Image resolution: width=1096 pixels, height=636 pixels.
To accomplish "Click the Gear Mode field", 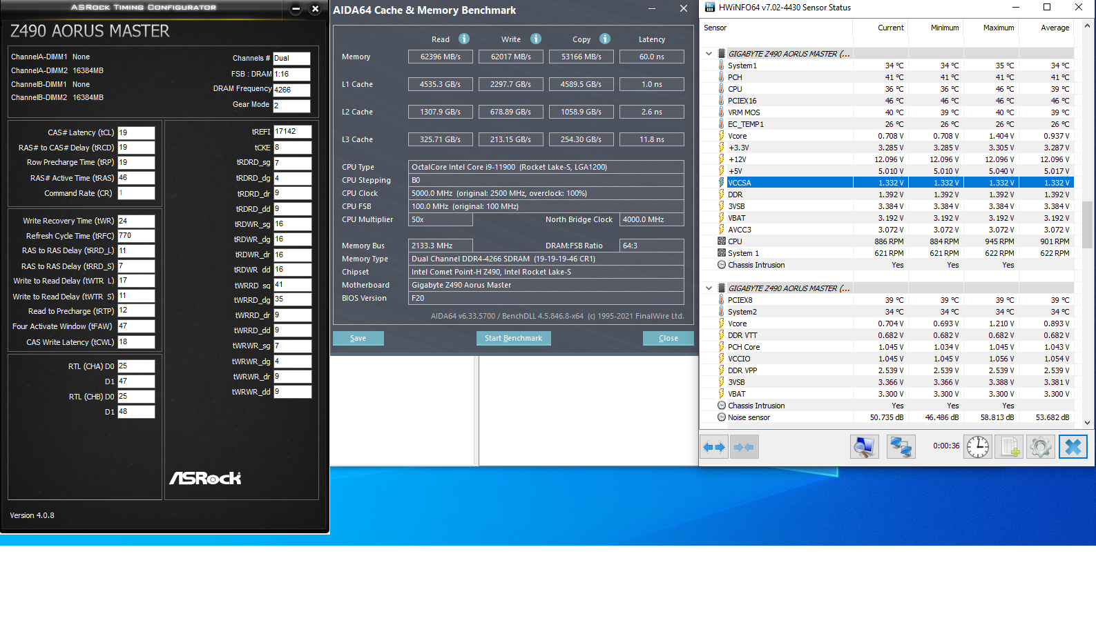I will coord(291,106).
